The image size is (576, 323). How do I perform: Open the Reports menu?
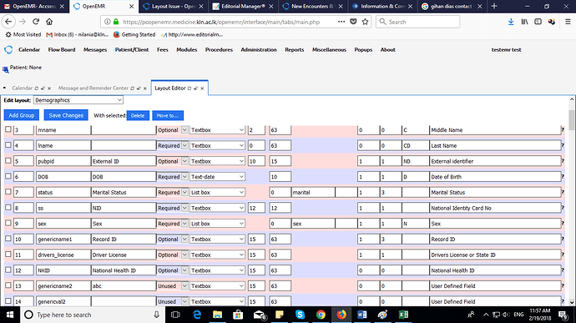coord(294,49)
